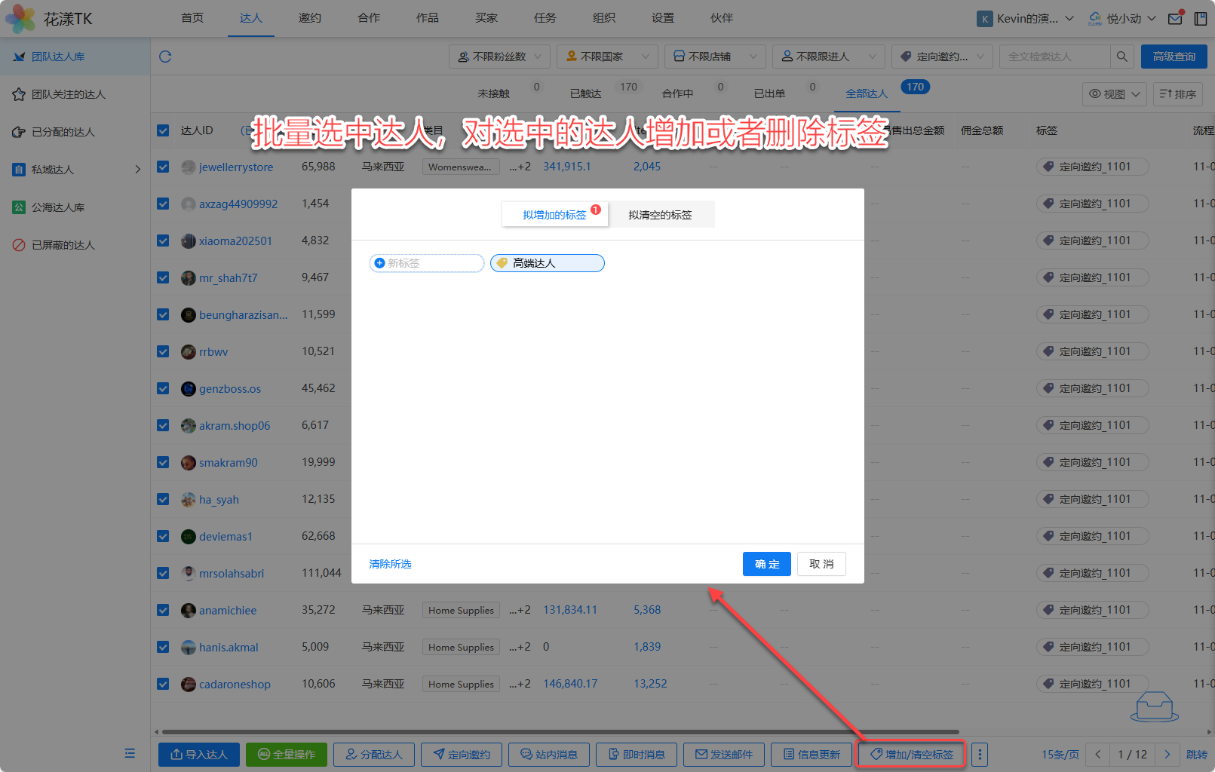Click the refresh icon above the table
The image size is (1215, 772).
click(165, 57)
